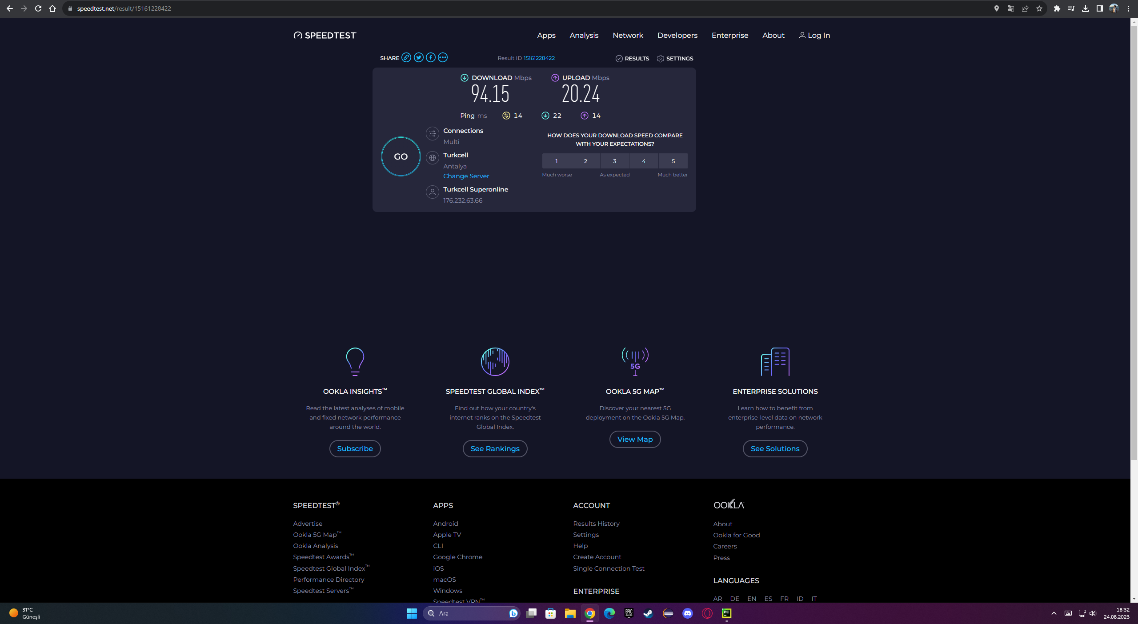Share result on Twitter icon
Viewport: 1138px width, 624px height.
[418, 58]
